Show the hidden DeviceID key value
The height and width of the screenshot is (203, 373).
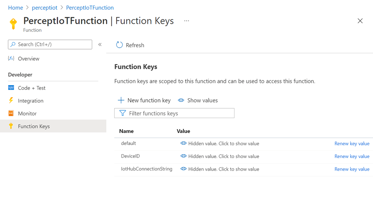[220, 156]
